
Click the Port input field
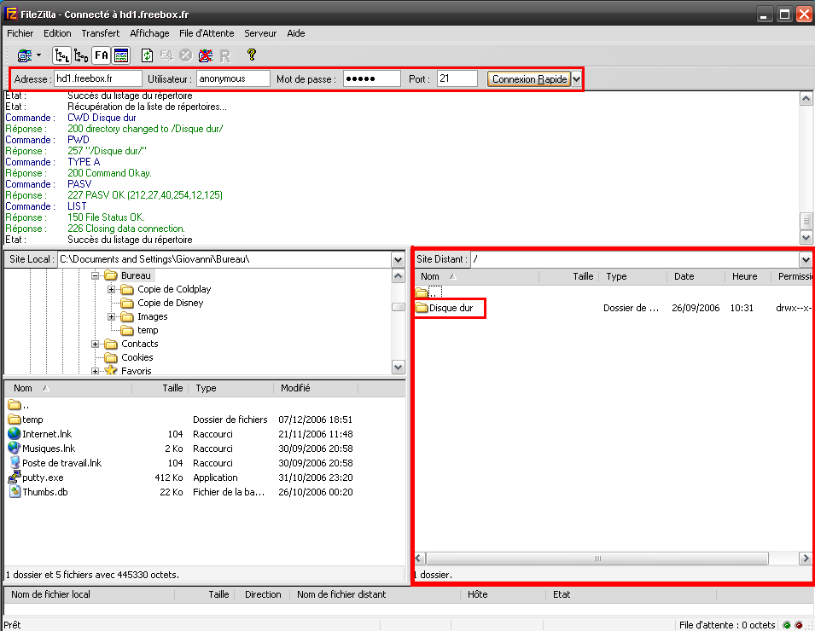click(457, 78)
